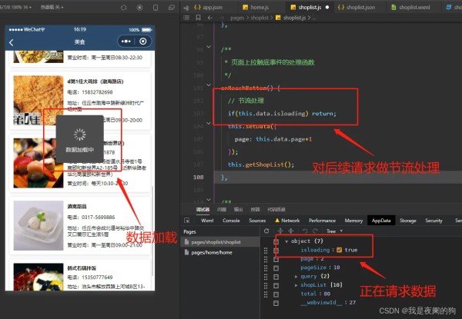The image size is (462, 319).
Task: Select pages/shoplist/shoplist in Pages list
Action: click(220, 242)
